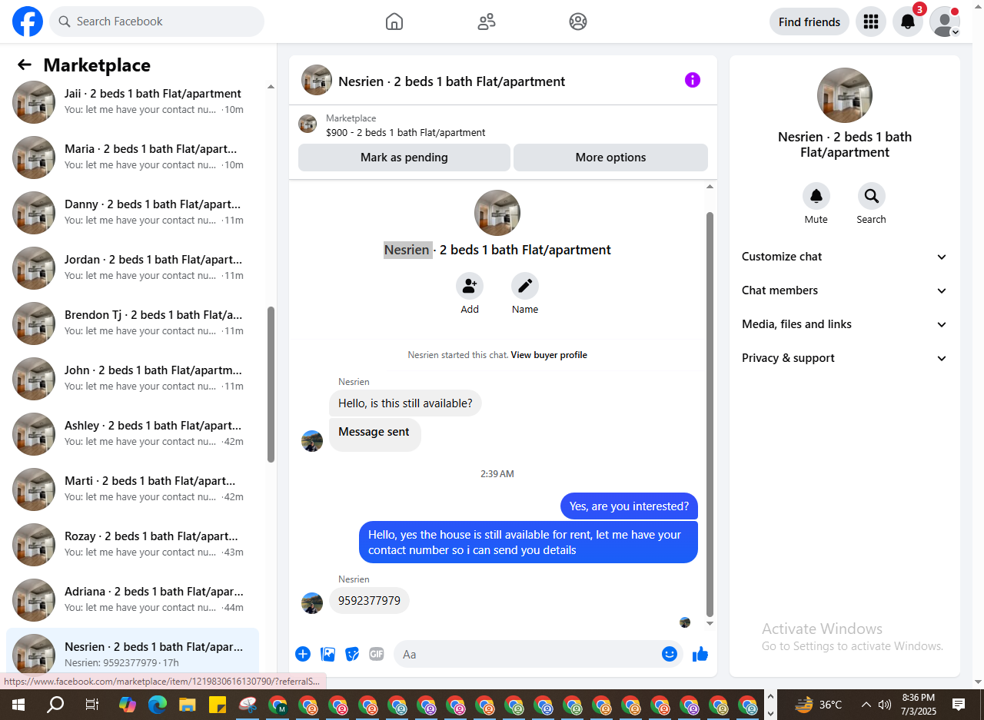Mute this conversation
The width and height of the screenshot is (984, 720).
pos(816,196)
